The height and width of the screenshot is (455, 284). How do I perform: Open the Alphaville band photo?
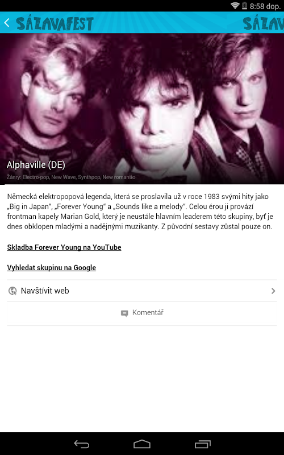point(142,109)
